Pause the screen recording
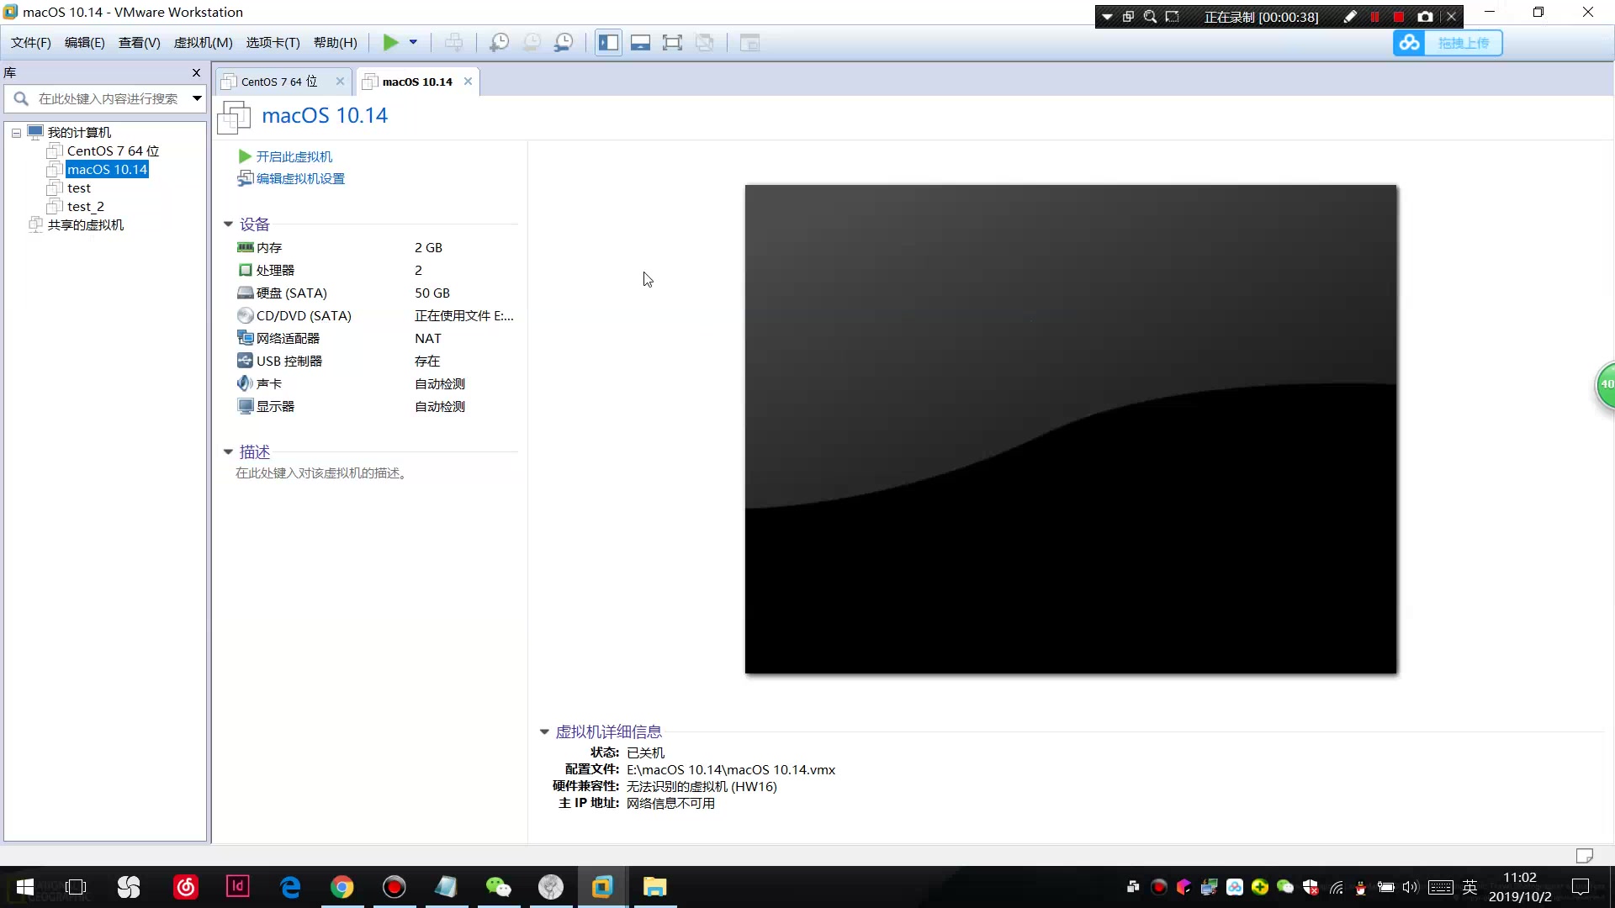The width and height of the screenshot is (1615, 908). click(x=1374, y=17)
